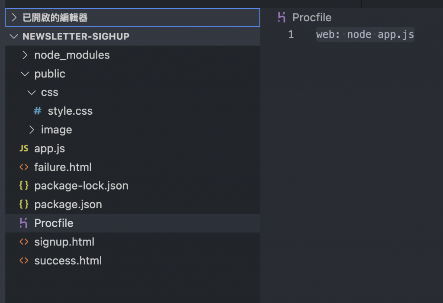This screenshot has height=303, width=443.
Task: Open package.json in the editor
Action: (68, 204)
